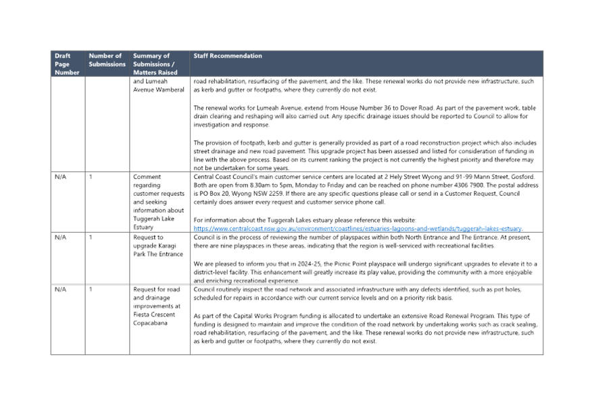590x417 pixels.
Task: Click paragraph starting 'The renewal works for Lumeah Avenue'
Action: tap(365, 116)
